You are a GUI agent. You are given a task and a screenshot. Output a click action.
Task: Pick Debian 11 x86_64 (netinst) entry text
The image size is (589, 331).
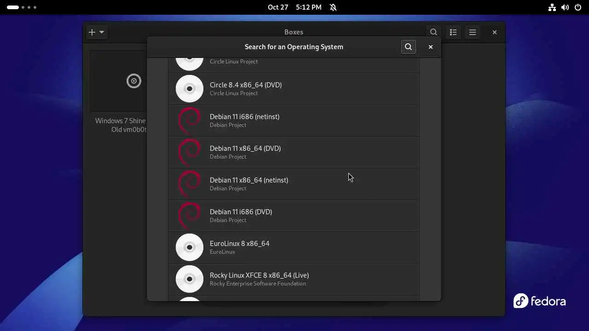(249, 180)
